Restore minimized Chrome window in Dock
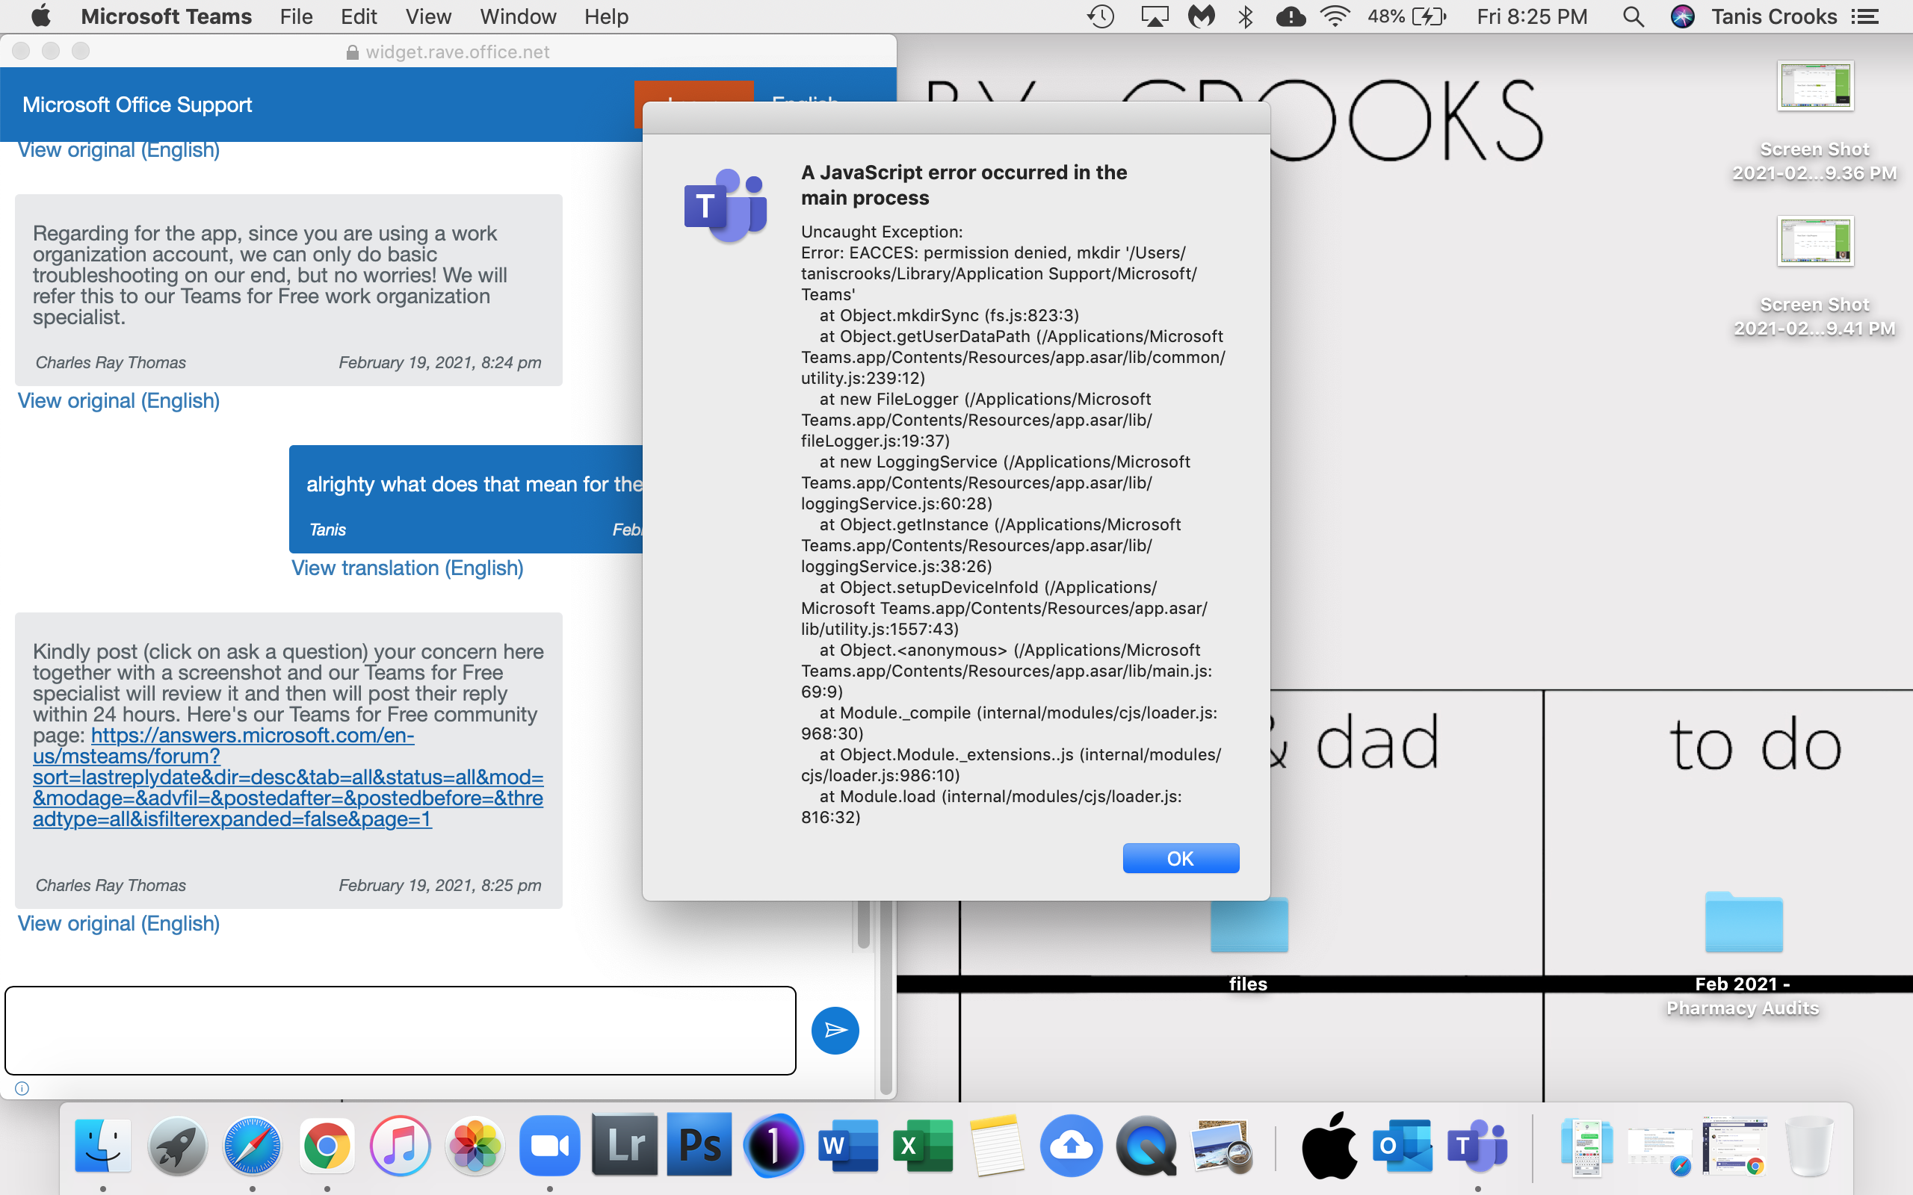Viewport: 1913px width, 1195px height. (x=1734, y=1145)
